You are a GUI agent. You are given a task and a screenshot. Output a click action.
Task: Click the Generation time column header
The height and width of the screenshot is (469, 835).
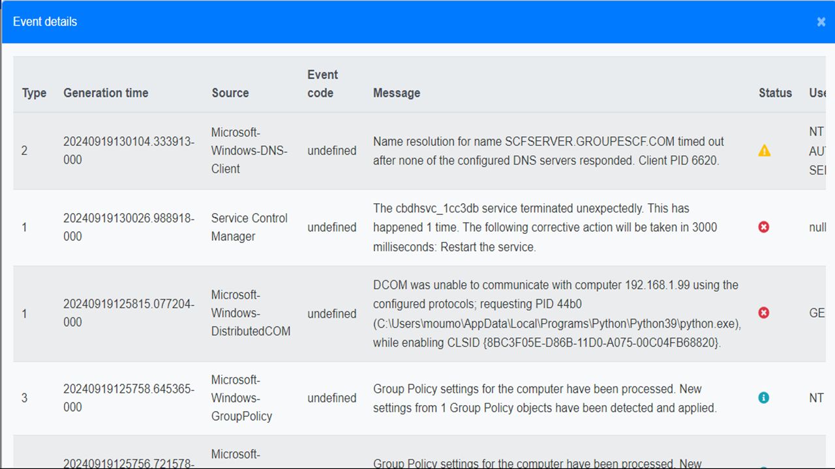click(x=106, y=93)
